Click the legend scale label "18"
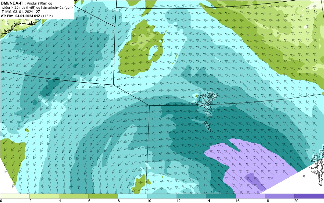The width and height of the screenshot is (324, 203). 267,201
